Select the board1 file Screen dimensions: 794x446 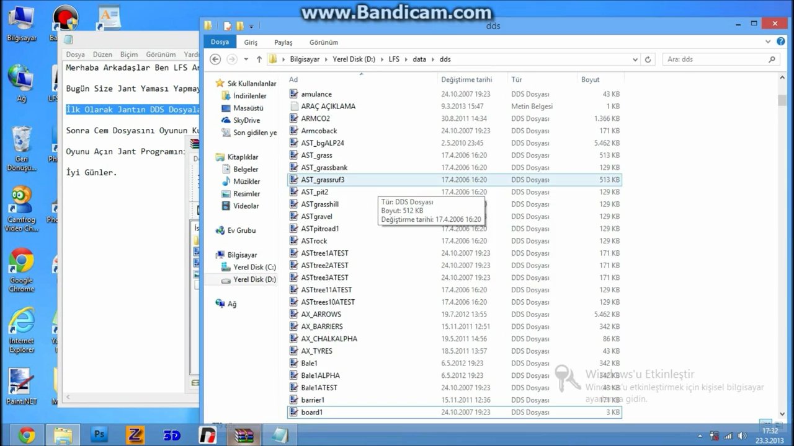[x=455, y=412]
